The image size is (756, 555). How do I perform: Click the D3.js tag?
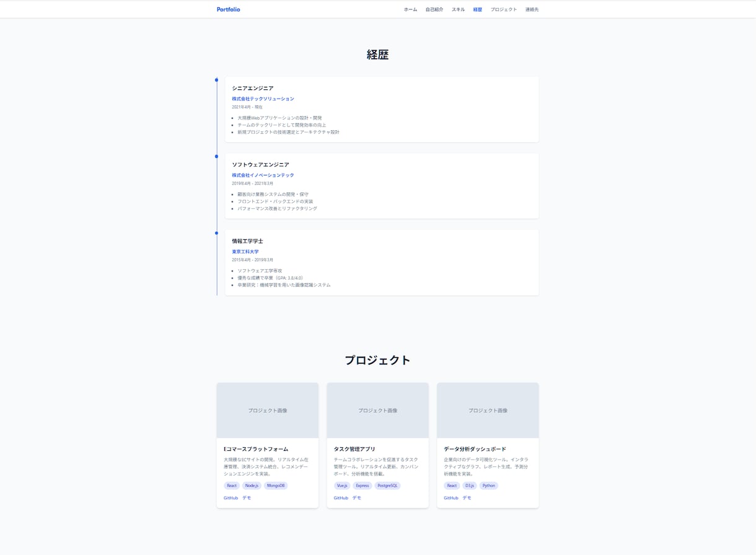coord(470,486)
